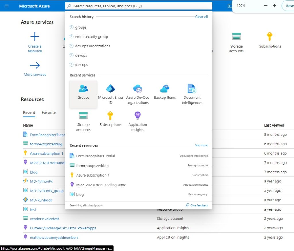The width and height of the screenshot is (294, 251).
Task: Click the MD-PythonFx function app icon
Action: (25, 181)
